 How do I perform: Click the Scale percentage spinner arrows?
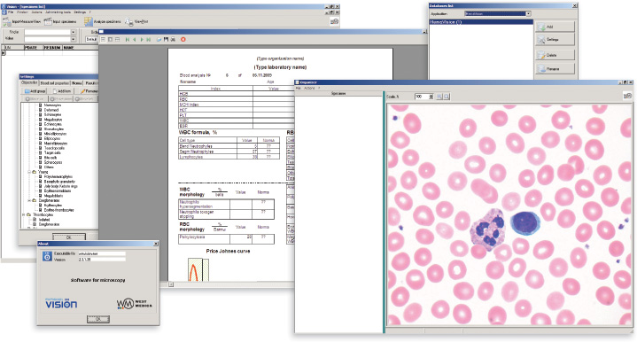[431, 97]
